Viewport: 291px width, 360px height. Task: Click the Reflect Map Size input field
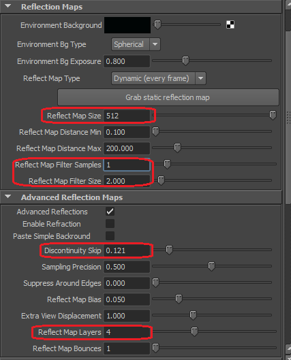(x=127, y=116)
